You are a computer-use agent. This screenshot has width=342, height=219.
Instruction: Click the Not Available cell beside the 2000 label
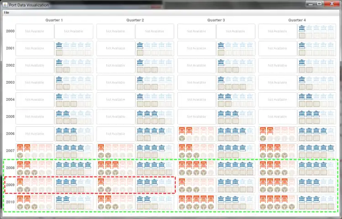35,31
